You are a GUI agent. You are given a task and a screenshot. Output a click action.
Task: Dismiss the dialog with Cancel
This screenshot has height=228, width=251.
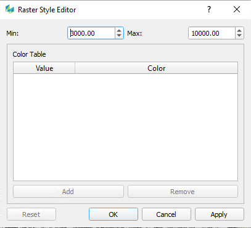[167, 214]
